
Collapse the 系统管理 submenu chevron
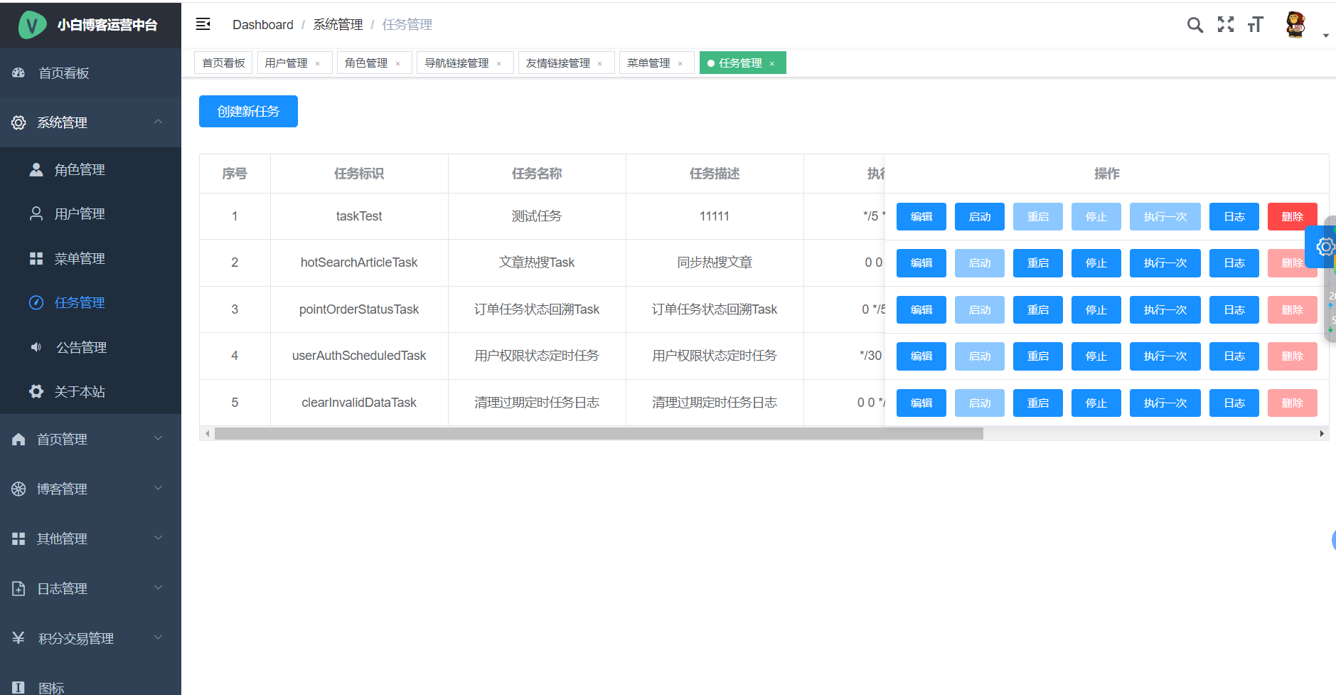pyautogui.click(x=159, y=122)
